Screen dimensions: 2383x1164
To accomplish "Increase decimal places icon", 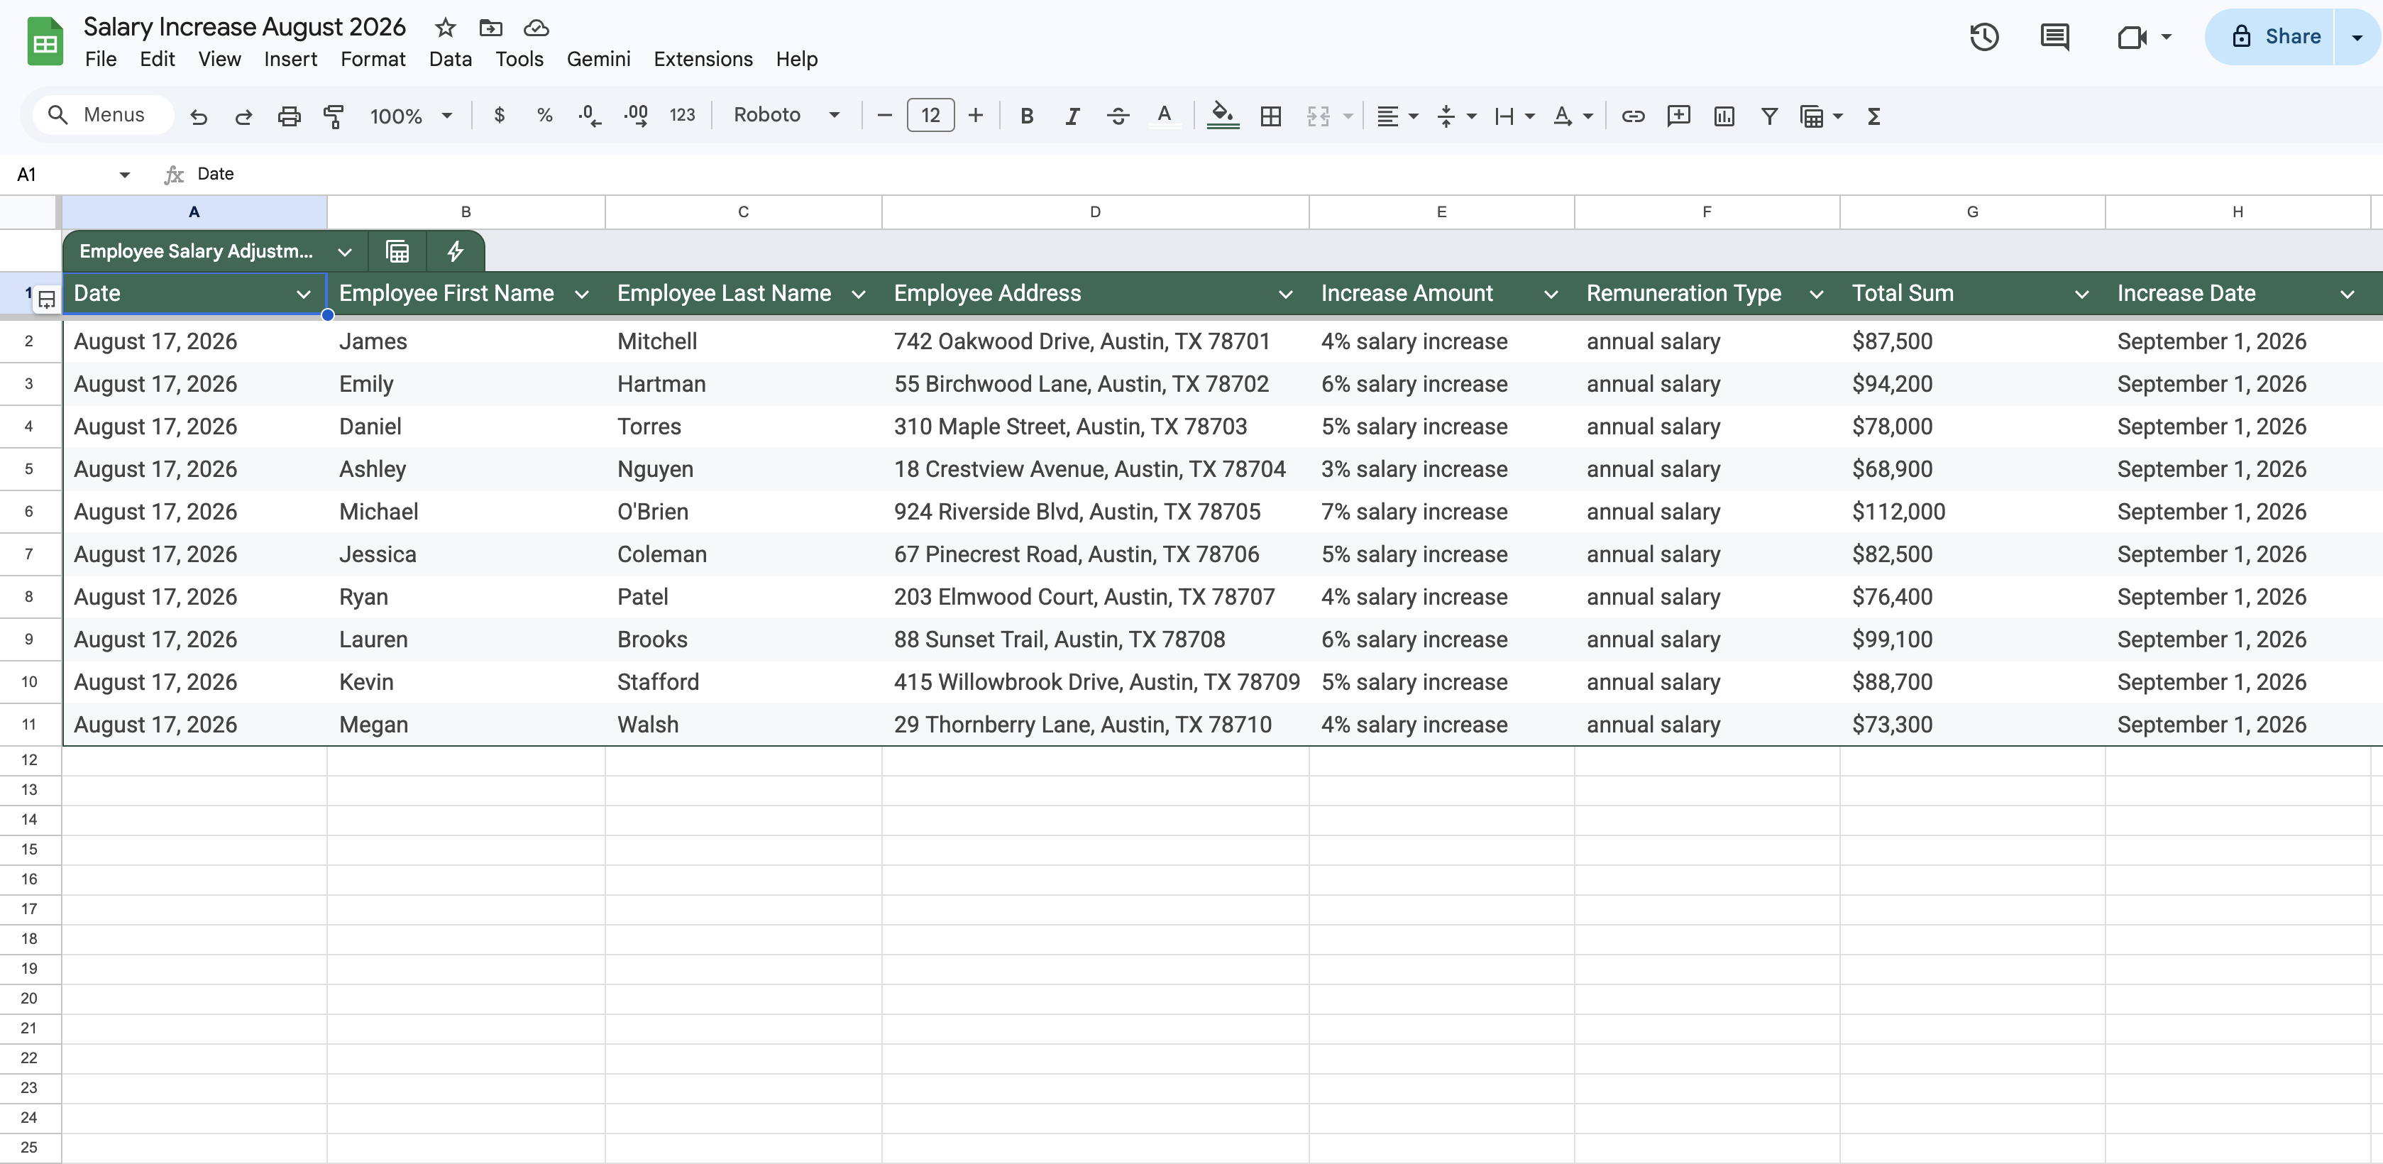I will (636, 116).
